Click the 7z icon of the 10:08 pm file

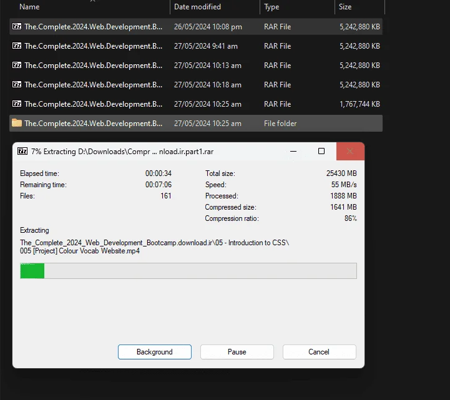point(17,26)
